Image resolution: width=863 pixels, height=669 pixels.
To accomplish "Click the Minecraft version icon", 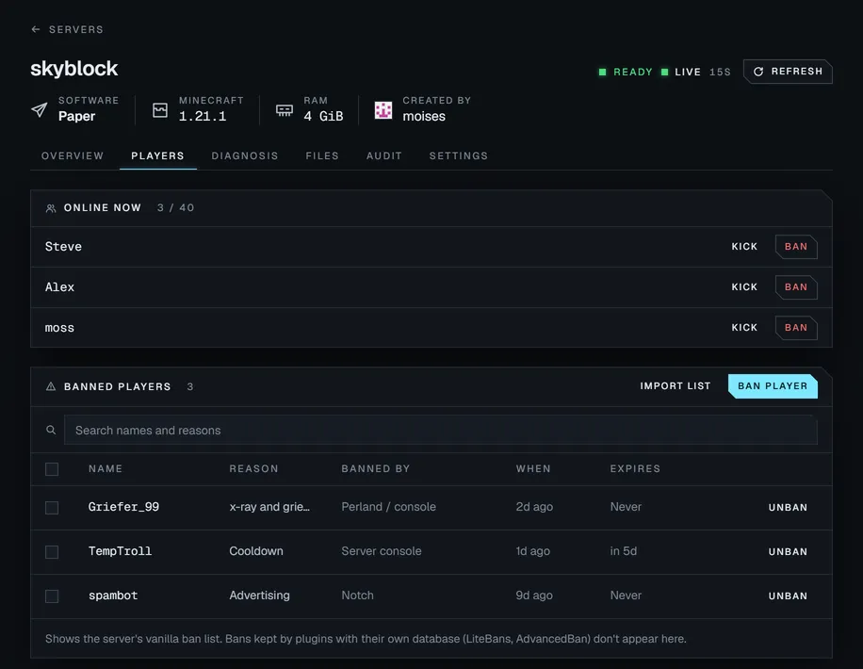I will (160, 110).
